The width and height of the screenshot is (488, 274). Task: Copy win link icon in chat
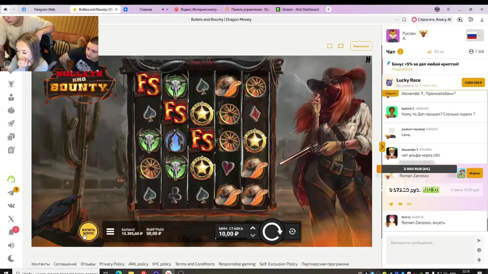coord(409,204)
